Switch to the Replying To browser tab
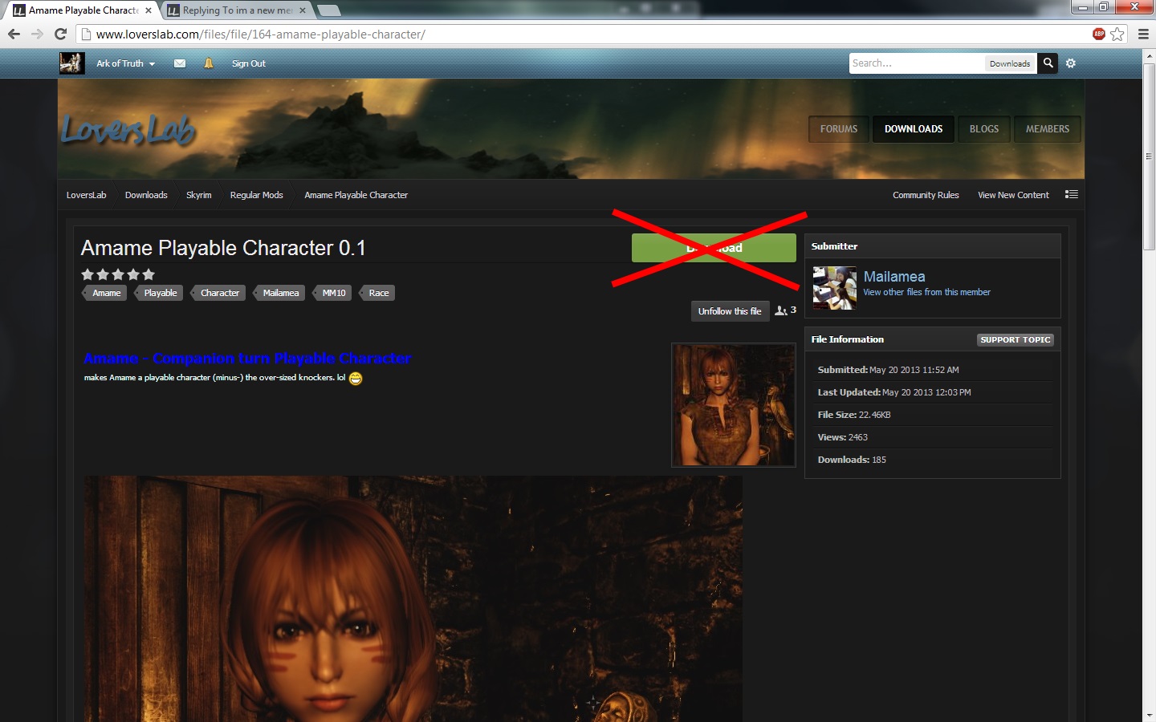This screenshot has width=1156, height=722. pos(237,10)
